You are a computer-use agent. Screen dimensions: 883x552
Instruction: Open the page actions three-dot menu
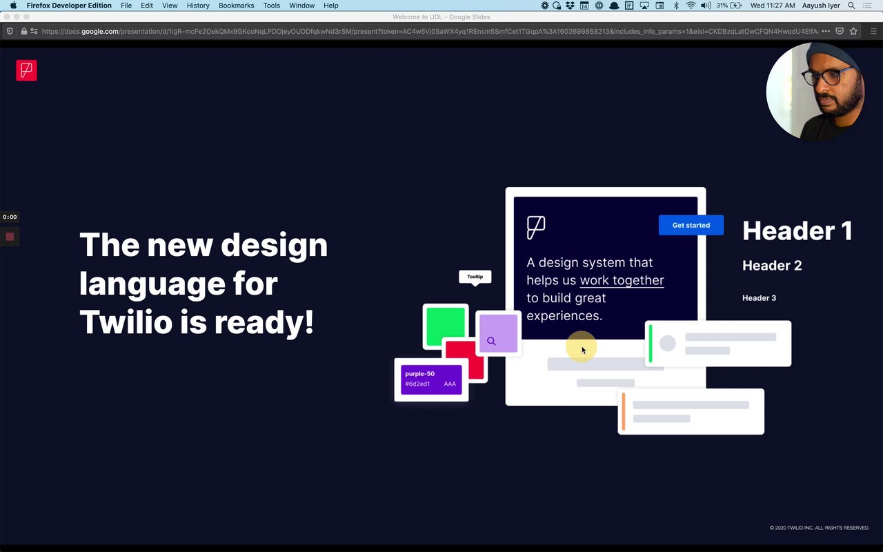tap(826, 31)
